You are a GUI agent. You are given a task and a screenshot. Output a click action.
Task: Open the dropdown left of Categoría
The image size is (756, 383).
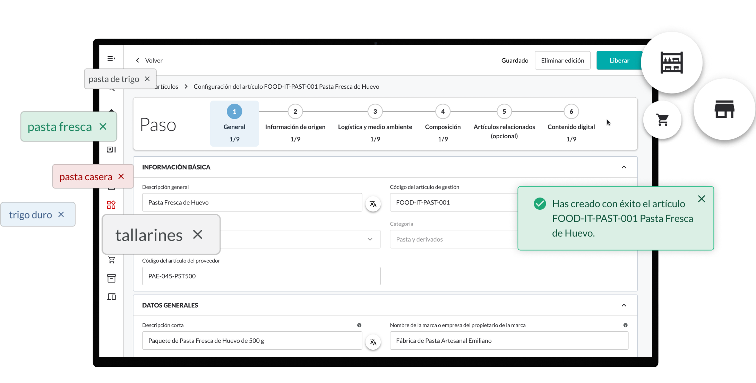[x=370, y=239]
